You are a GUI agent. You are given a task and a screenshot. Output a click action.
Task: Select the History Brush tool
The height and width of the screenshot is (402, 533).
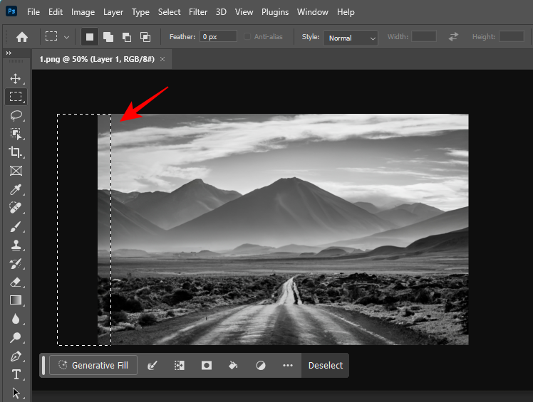(x=15, y=263)
